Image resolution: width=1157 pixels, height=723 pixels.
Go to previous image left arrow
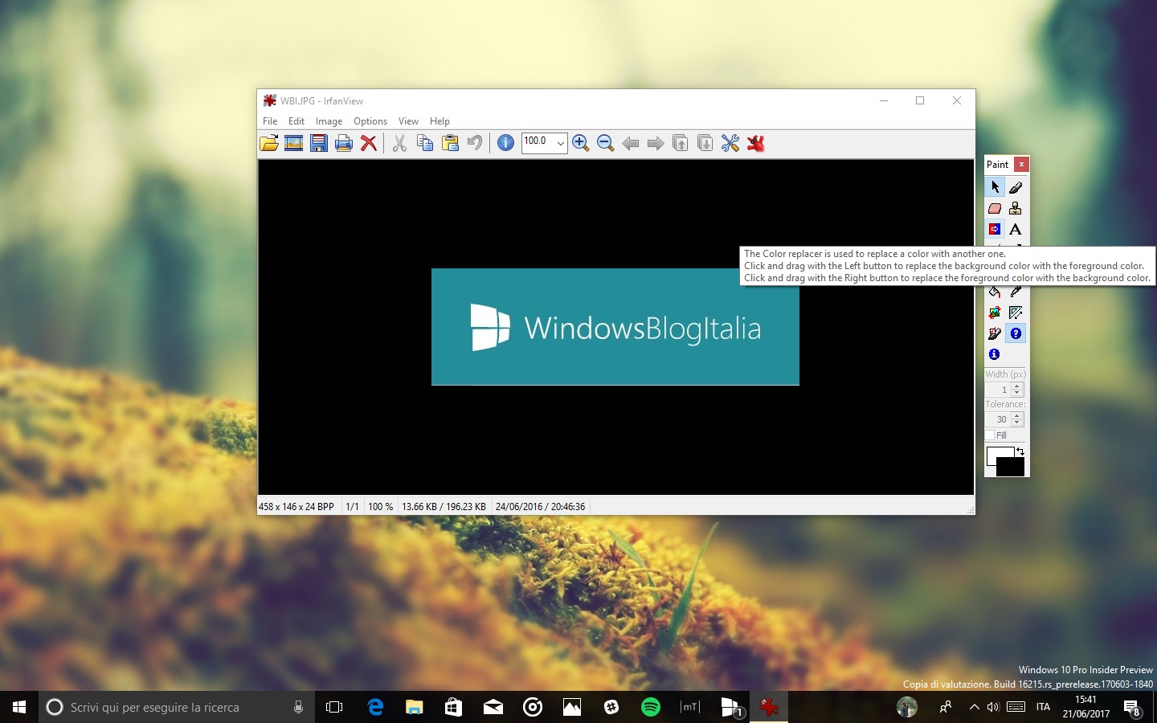tap(631, 143)
